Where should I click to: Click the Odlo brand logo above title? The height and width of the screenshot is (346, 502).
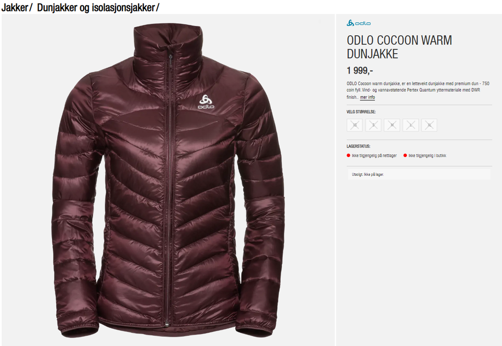(x=359, y=23)
